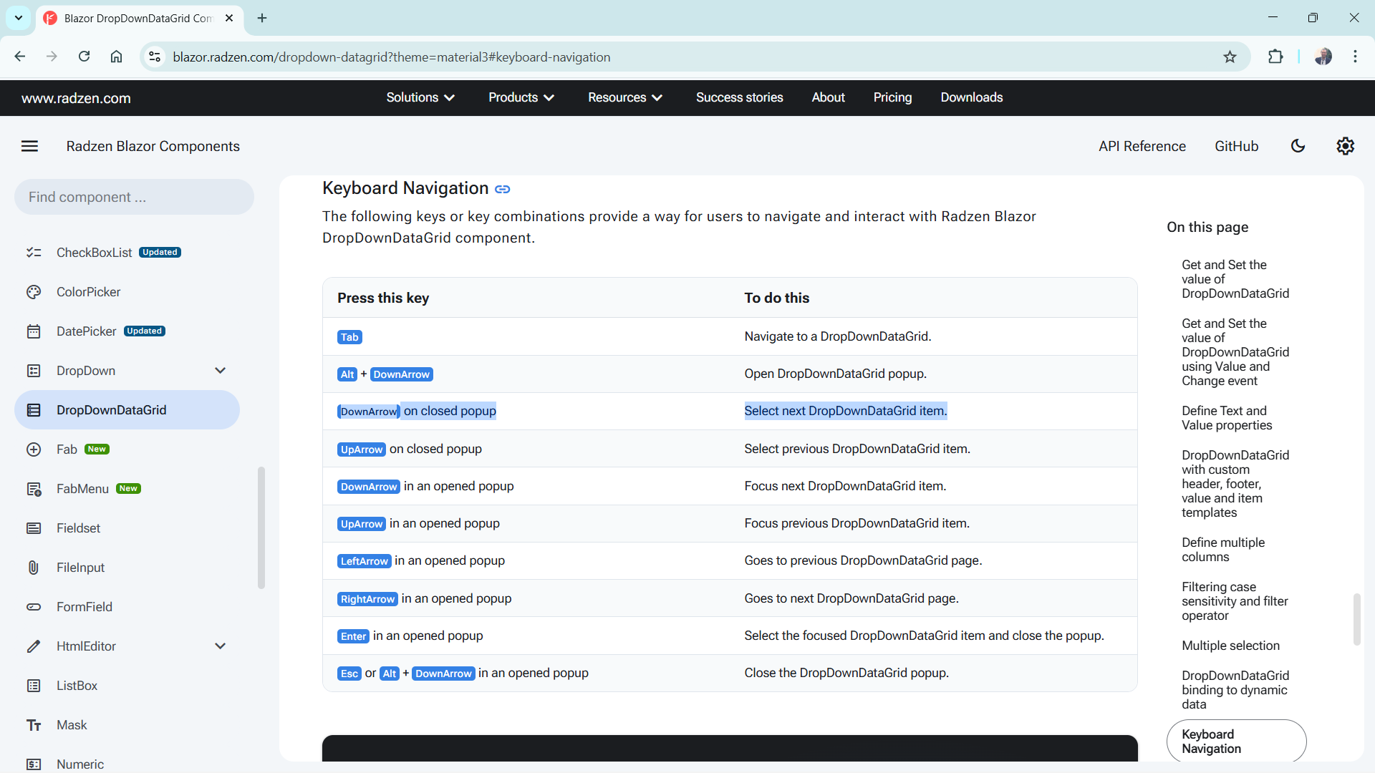Go to the Downloads menu item
The height and width of the screenshot is (773, 1375).
[x=971, y=97]
